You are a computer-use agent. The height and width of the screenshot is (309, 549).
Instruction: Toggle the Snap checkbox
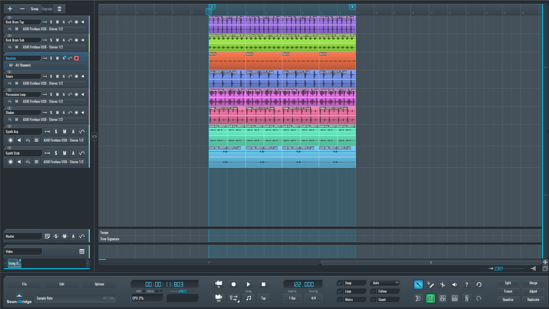[340, 283]
